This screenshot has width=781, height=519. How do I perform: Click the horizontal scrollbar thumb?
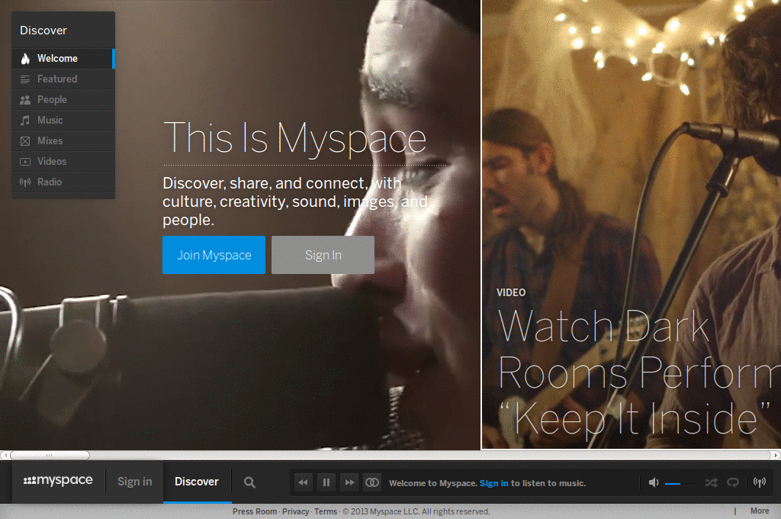[x=50, y=455]
